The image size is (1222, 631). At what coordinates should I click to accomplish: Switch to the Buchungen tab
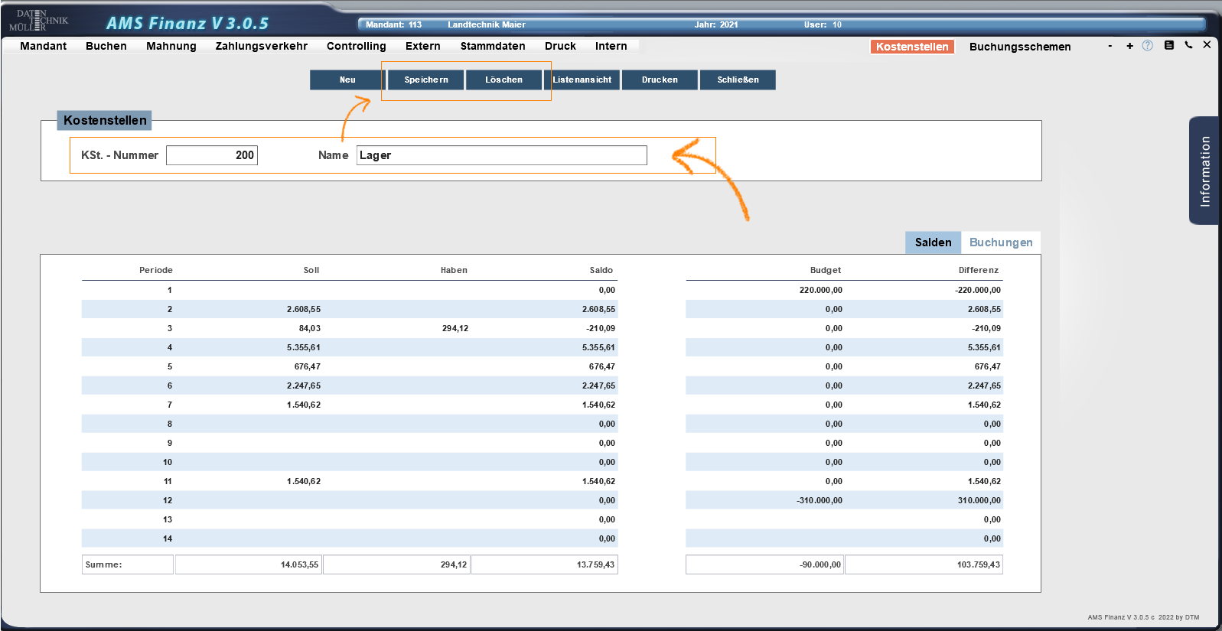point(1000,242)
